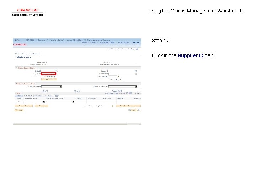This screenshot has height=192, width=256.
Task: Click the show all columns icon after VAT tab
Action: click(x=57, y=96)
